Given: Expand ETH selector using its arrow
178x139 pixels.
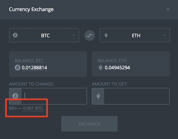Looking at the screenshot, I should pyautogui.click(x=165, y=35).
